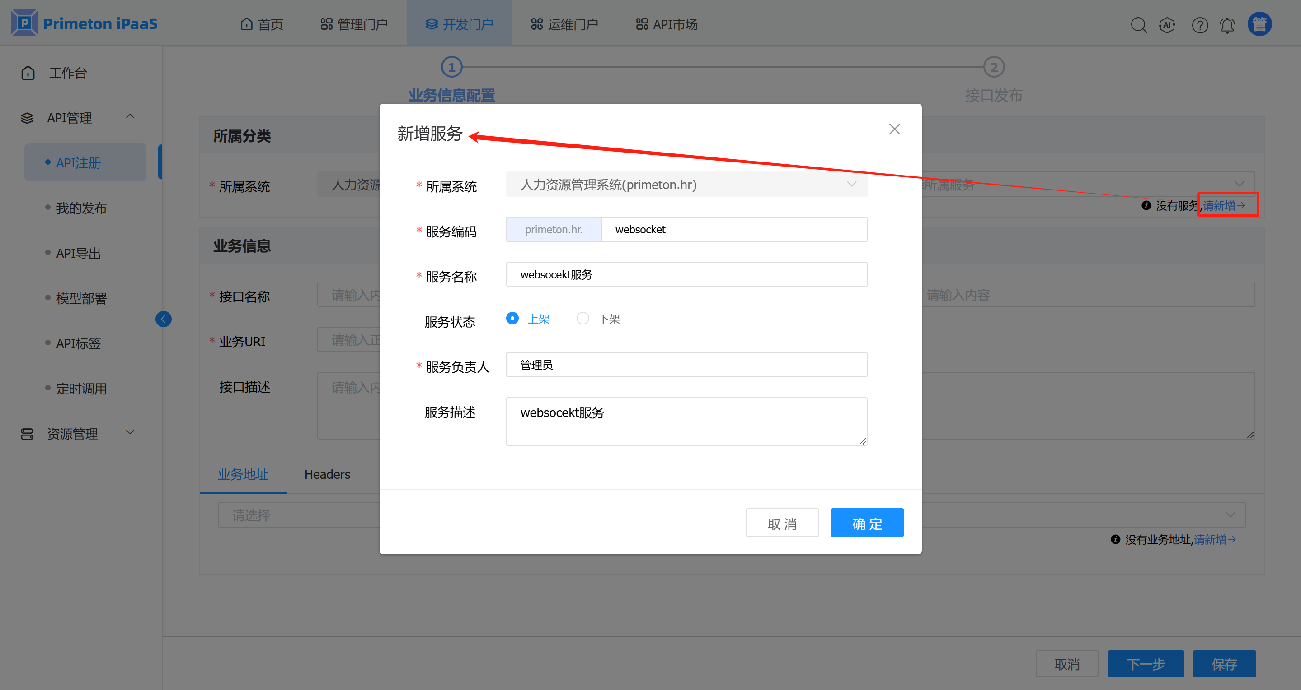Switch to 运维门户 tab

click(x=564, y=24)
